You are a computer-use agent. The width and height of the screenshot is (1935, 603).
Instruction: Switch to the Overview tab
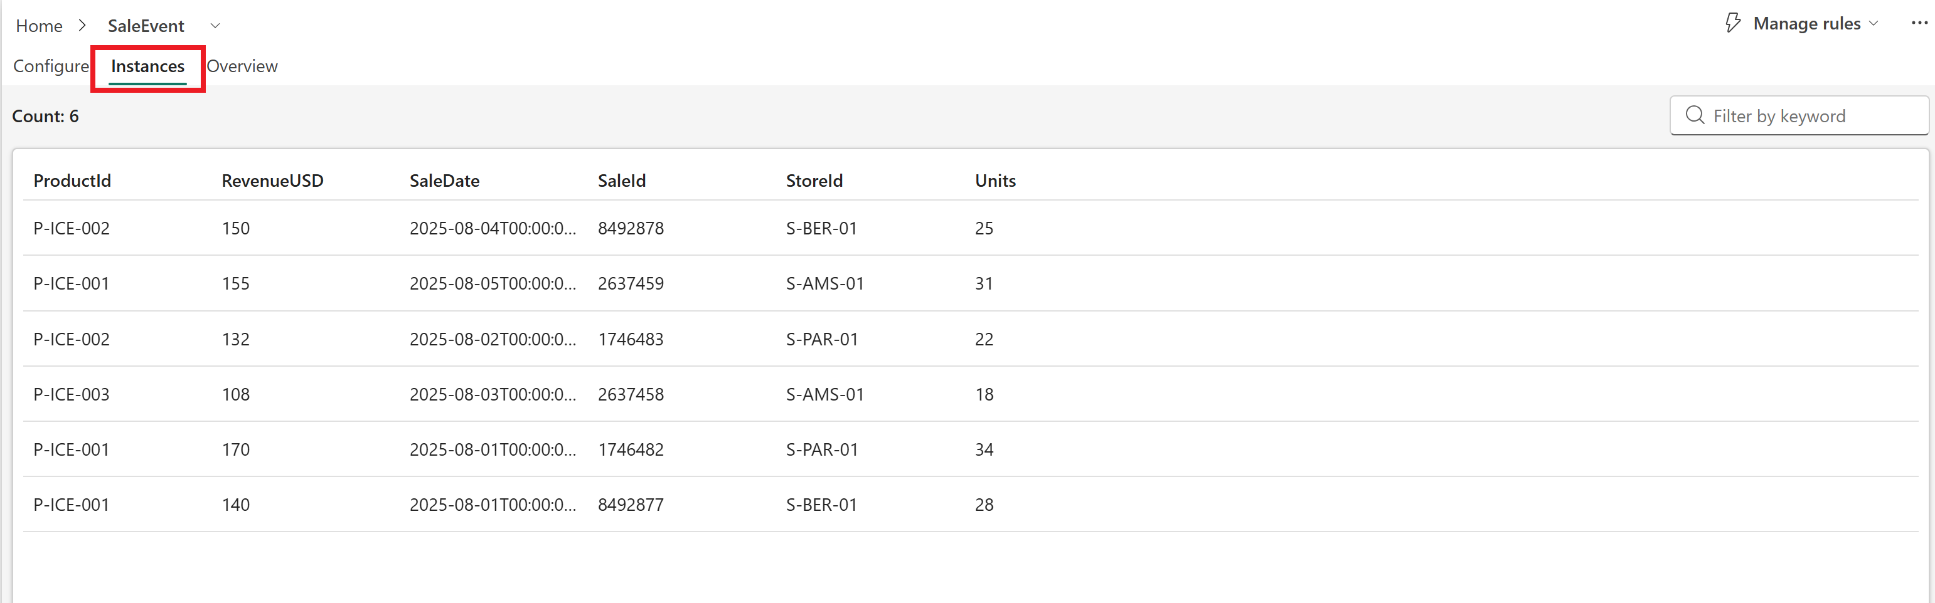(242, 66)
